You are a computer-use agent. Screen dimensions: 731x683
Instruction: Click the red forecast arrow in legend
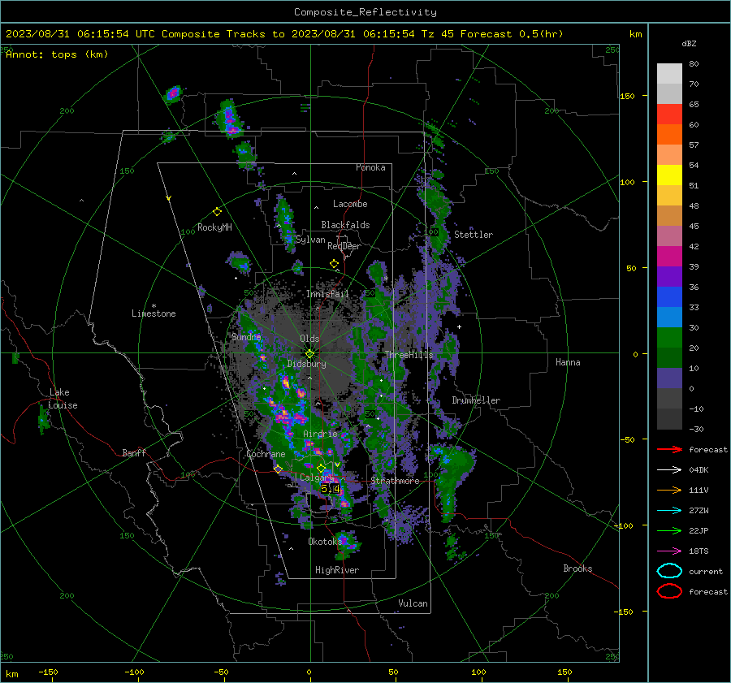click(669, 449)
